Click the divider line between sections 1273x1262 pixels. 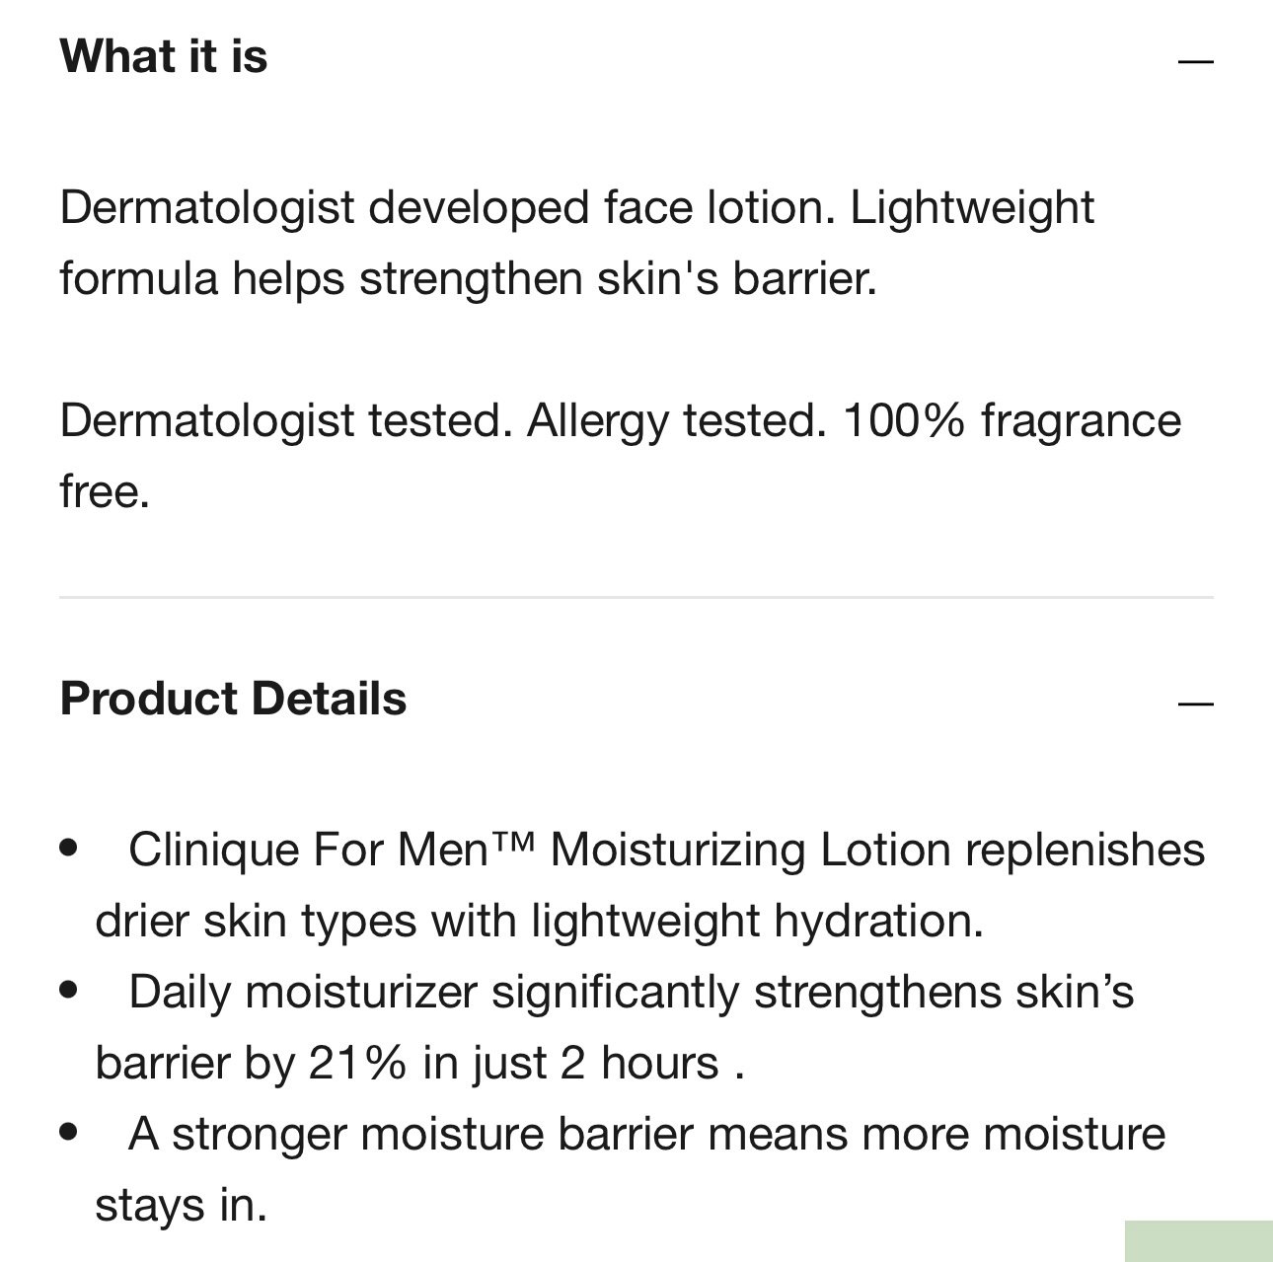(636, 597)
